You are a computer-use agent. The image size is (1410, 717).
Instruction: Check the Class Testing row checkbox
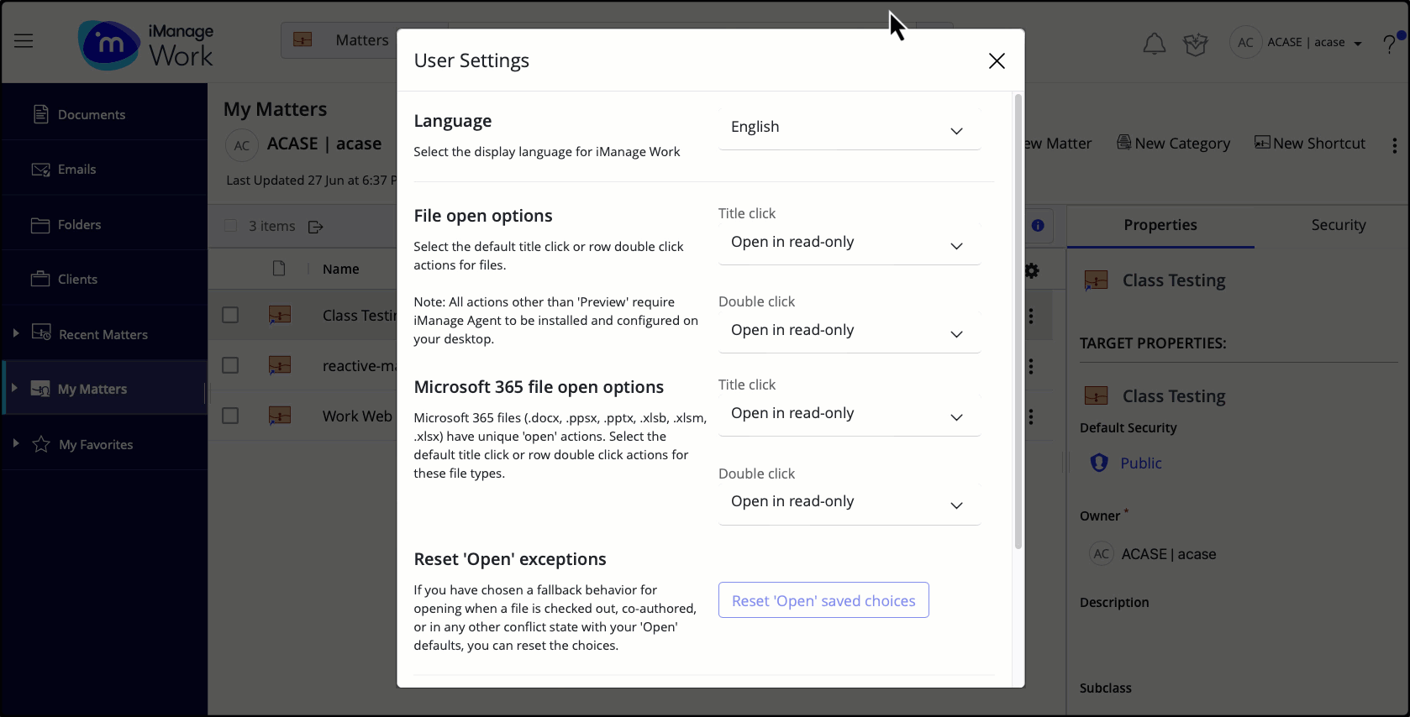coord(230,315)
